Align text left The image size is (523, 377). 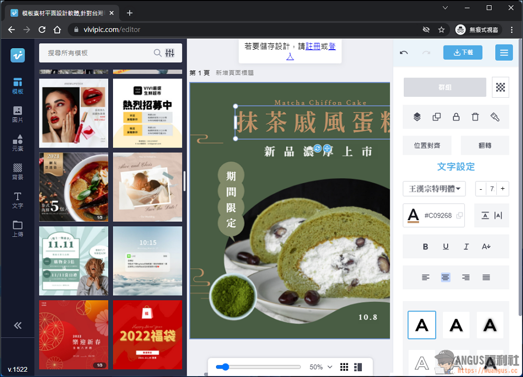click(425, 277)
